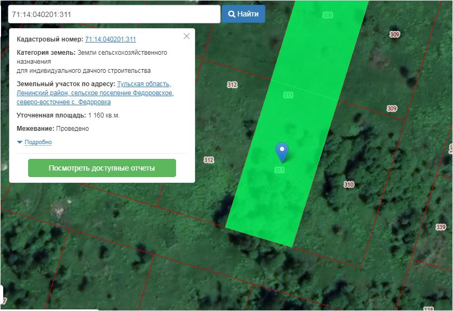Click the blue map pin marker
The image size is (453, 311).
click(282, 152)
